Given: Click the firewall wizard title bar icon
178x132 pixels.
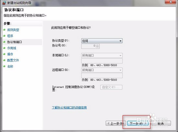Looking at the screenshot, I should (x=4, y=3).
